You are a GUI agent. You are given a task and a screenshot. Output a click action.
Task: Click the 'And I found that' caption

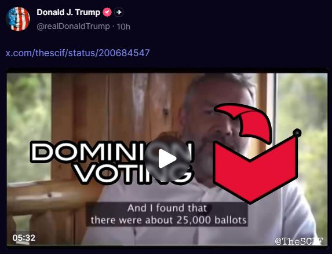coord(167,208)
